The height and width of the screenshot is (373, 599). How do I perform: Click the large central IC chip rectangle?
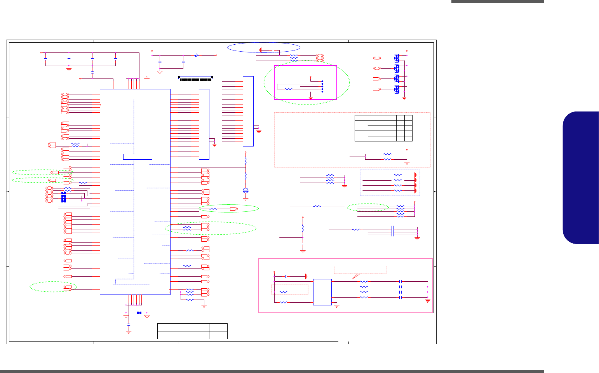pyautogui.click(x=135, y=192)
